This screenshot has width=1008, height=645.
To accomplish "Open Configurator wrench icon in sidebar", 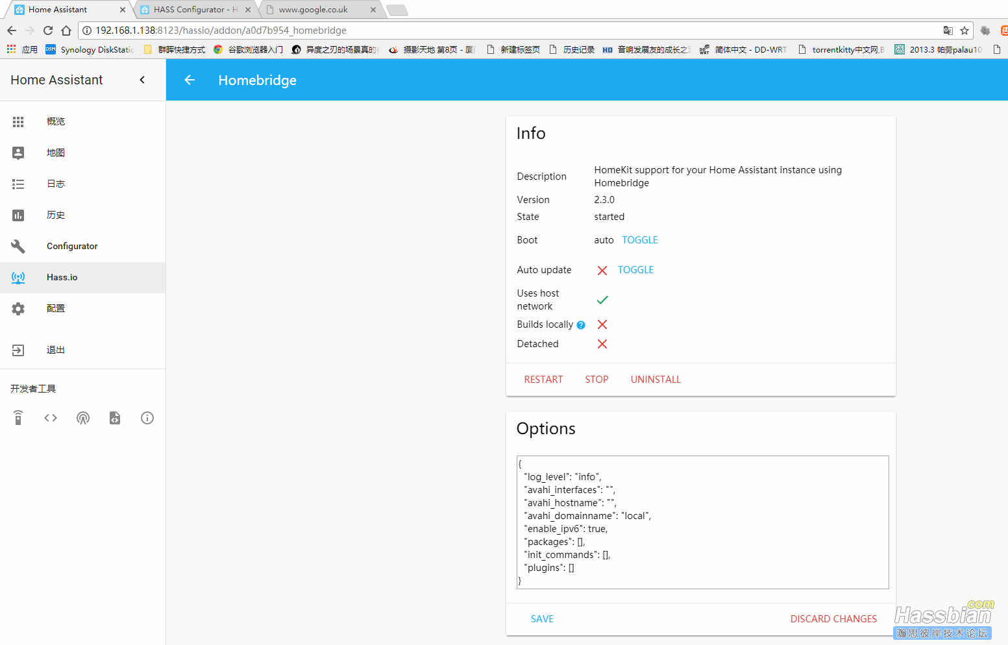I will click(x=18, y=246).
